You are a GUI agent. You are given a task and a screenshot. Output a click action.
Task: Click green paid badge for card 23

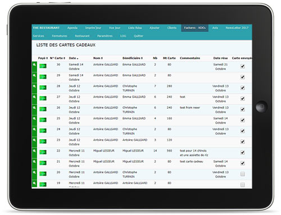coord(43,141)
